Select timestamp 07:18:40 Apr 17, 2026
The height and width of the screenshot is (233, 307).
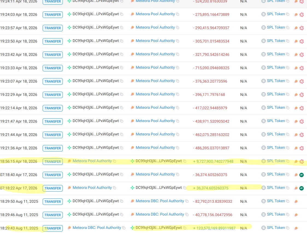(x=19, y=175)
